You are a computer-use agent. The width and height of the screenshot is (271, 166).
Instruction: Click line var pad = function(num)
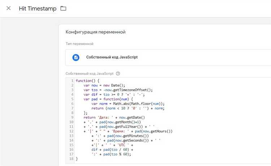[x=108, y=99]
